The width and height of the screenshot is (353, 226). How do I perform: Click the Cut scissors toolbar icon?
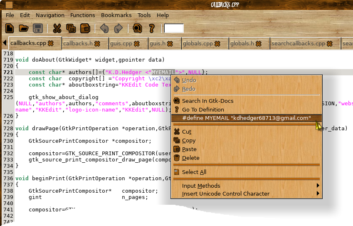tap(57, 28)
